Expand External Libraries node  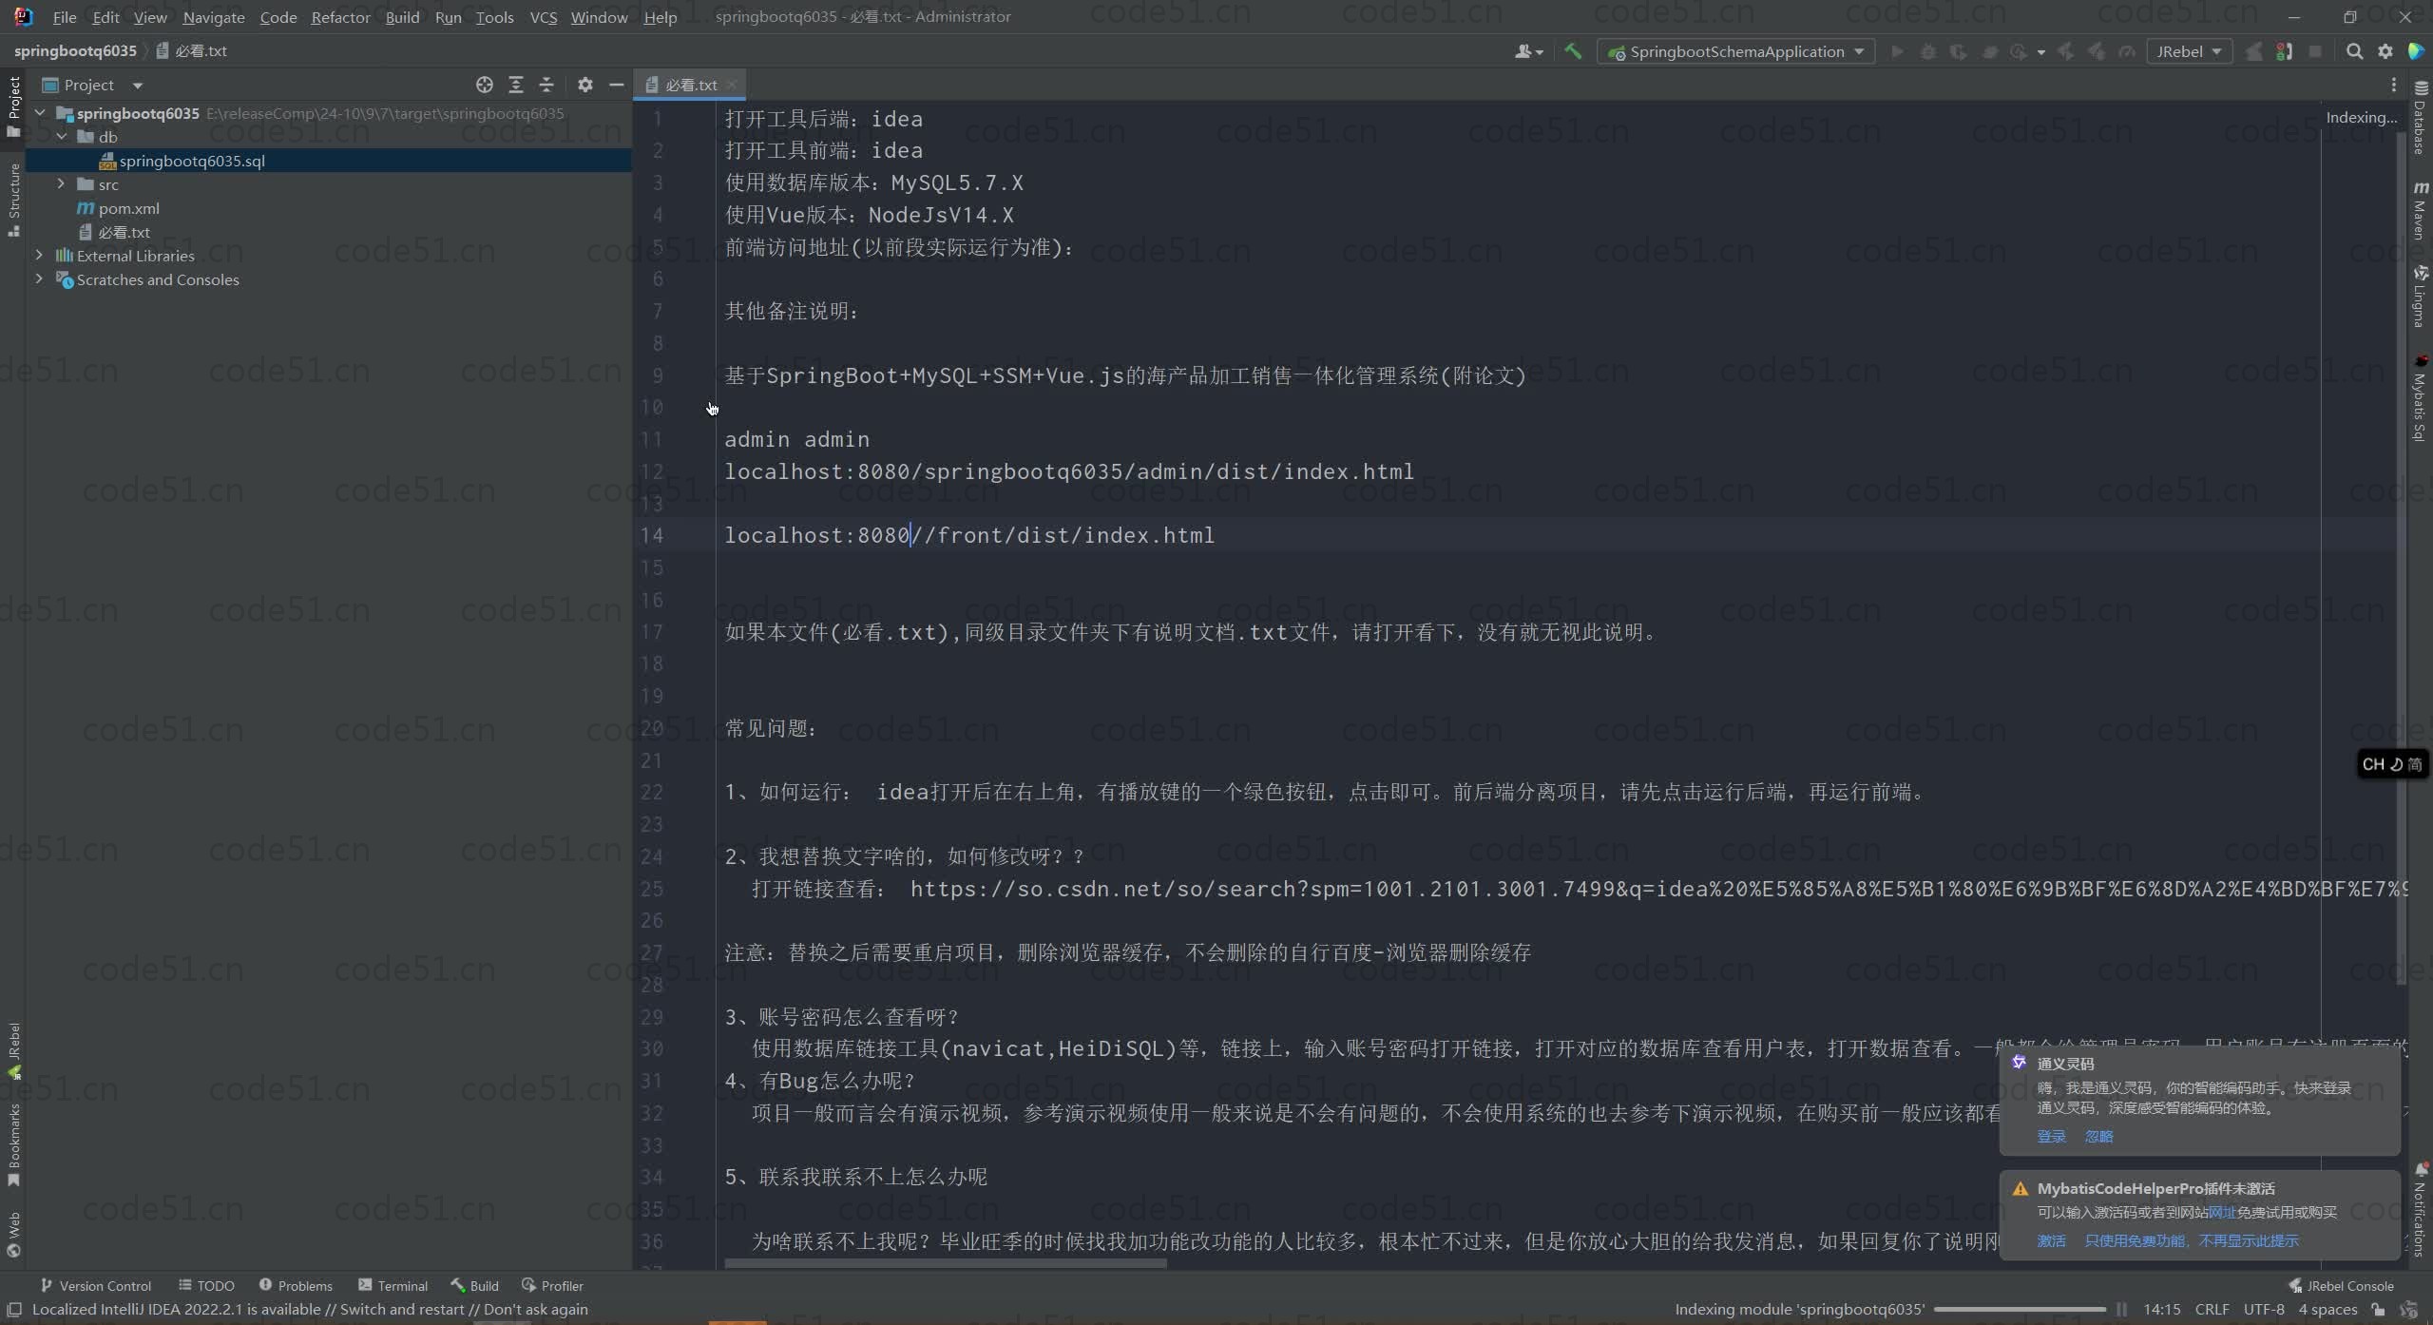[x=39, y=256]
